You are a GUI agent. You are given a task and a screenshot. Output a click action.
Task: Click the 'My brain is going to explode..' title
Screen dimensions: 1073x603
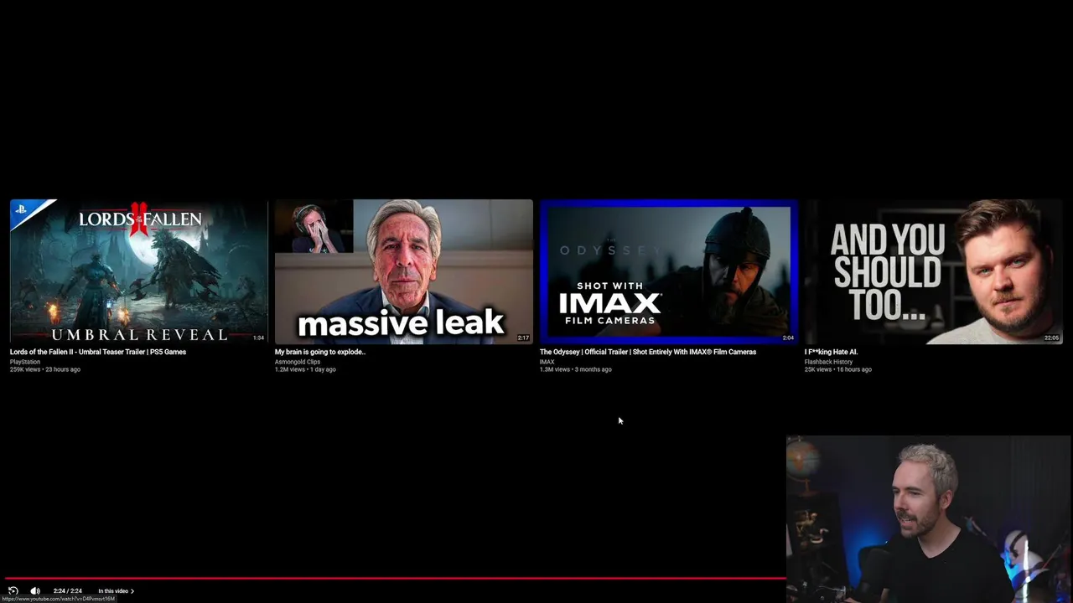point(320,352)
